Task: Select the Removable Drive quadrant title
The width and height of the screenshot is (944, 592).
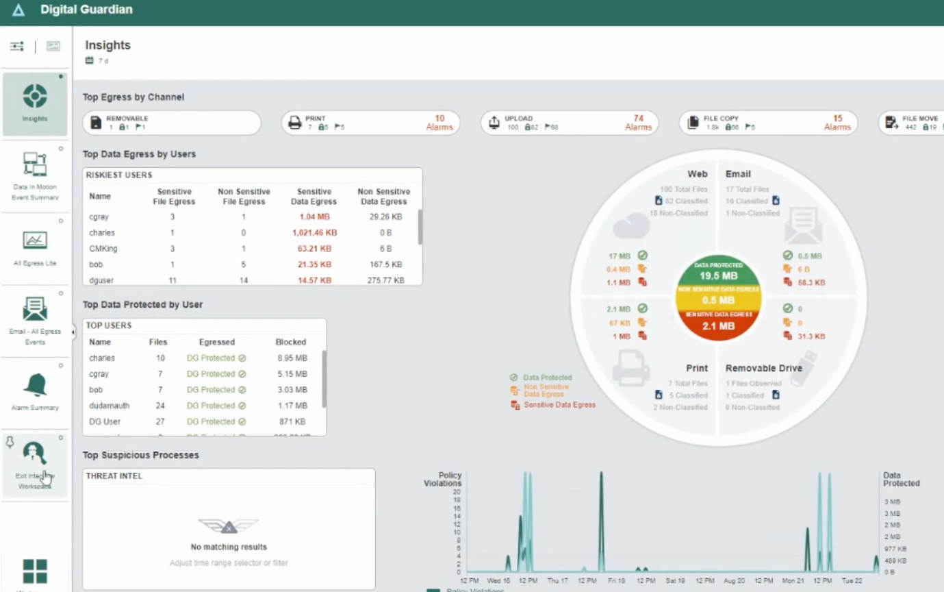Action: (x=764, y=368)
